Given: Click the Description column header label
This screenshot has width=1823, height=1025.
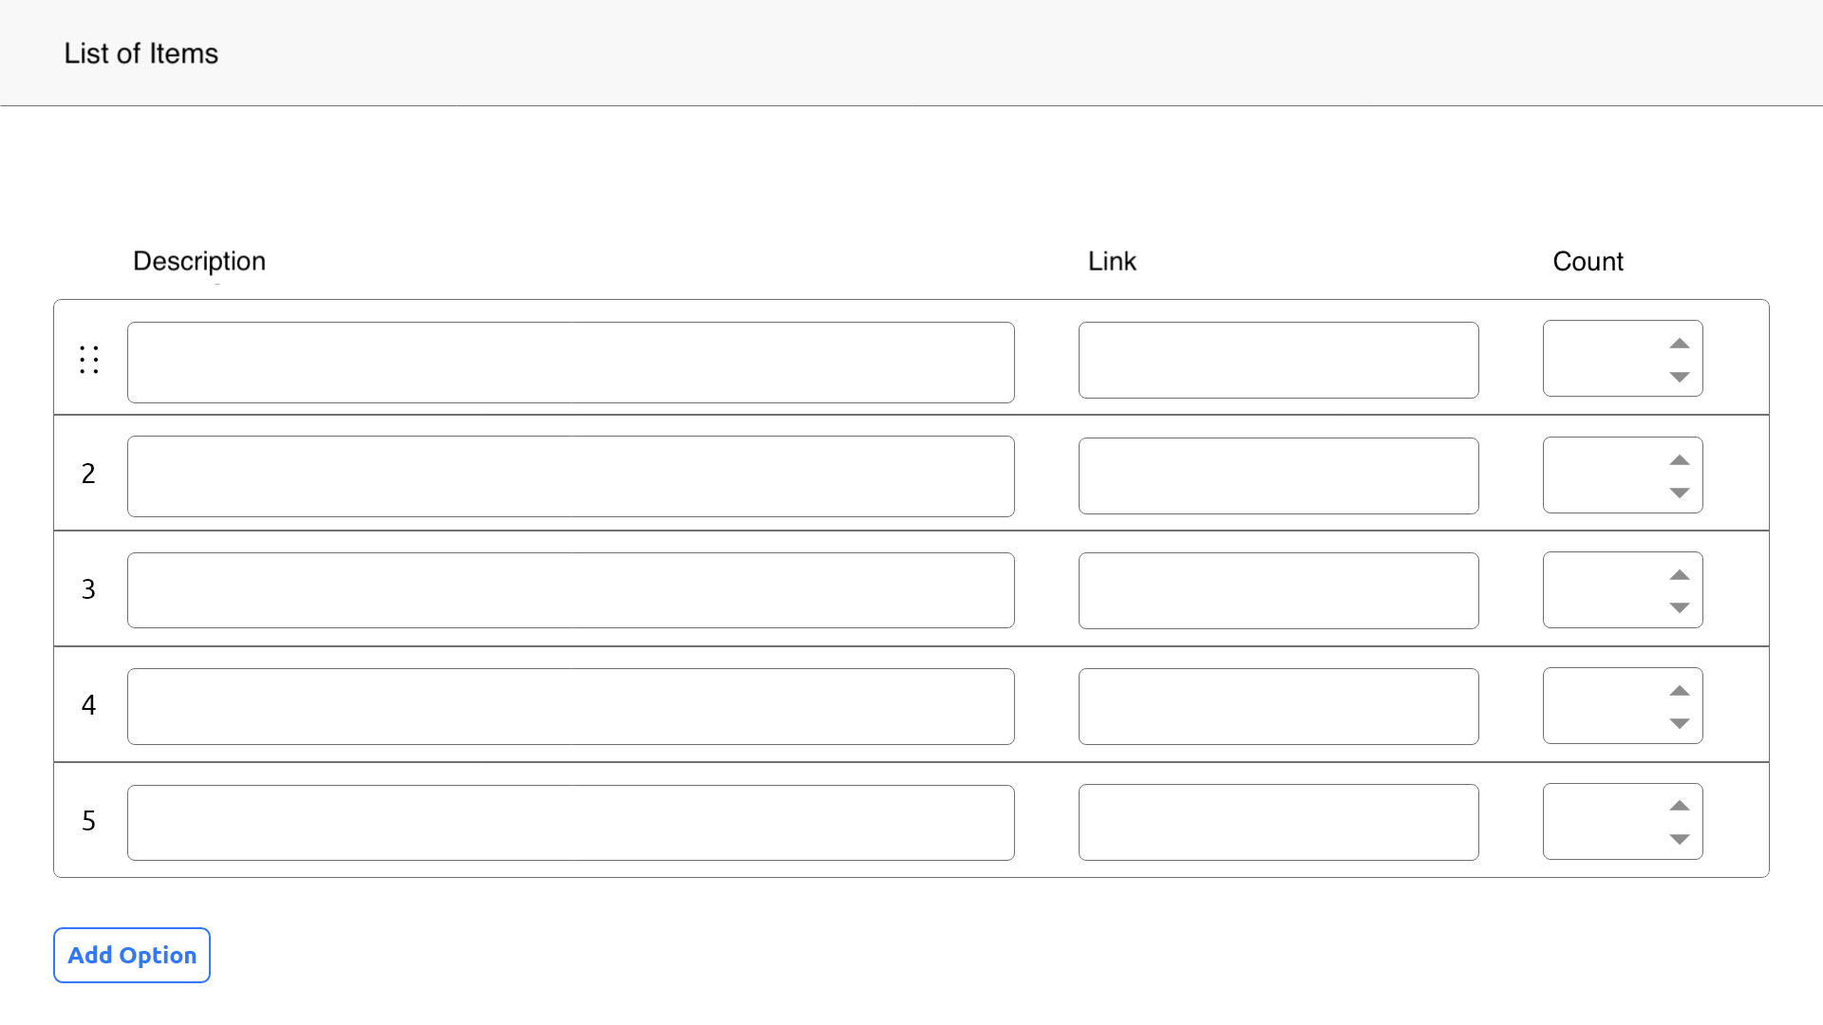Looking at the screenshot, I should tap(199, 260).
